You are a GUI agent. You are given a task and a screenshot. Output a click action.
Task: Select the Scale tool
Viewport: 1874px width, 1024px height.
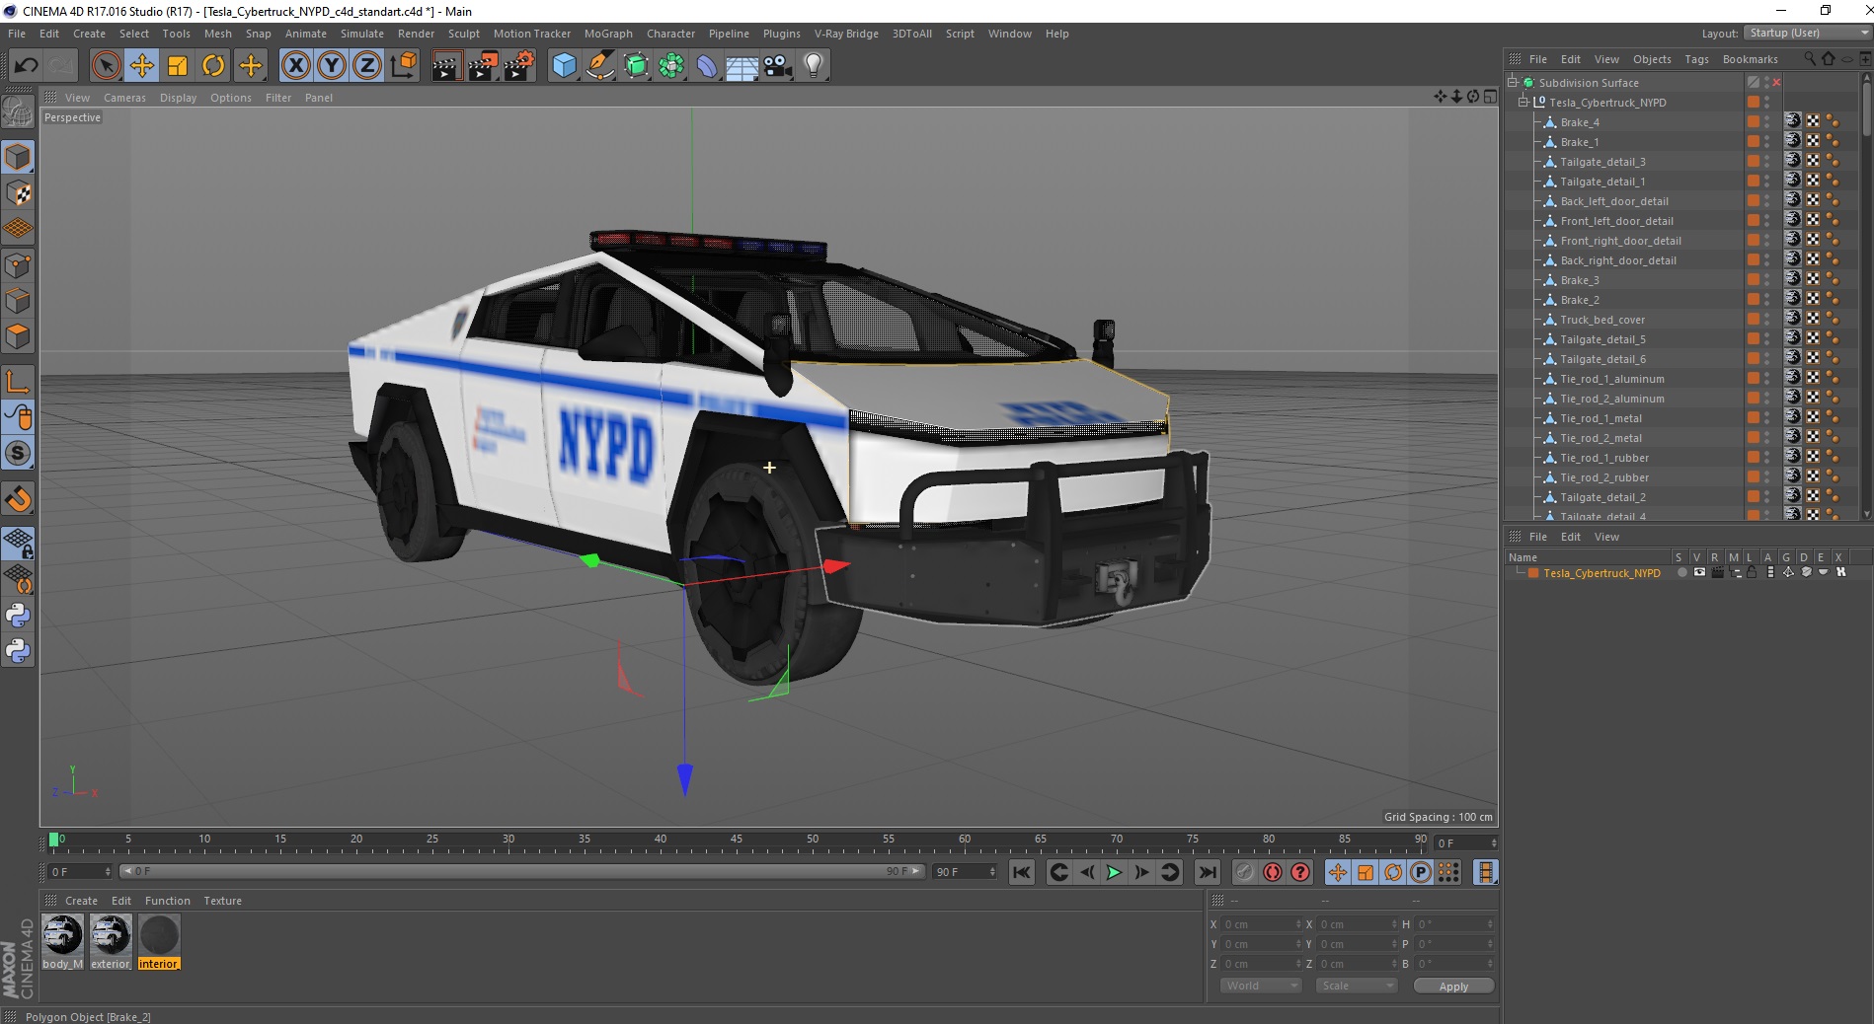click(178, 66)
